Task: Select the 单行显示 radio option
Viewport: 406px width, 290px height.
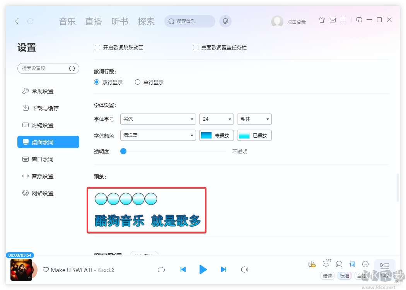Action: click(x=138, y=82)
